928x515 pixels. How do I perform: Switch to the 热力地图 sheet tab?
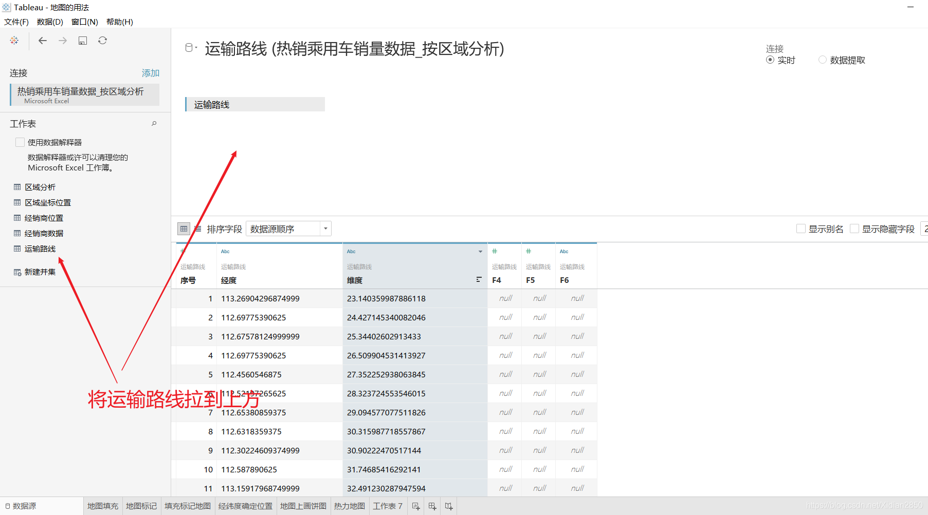[x=350, y=506]
